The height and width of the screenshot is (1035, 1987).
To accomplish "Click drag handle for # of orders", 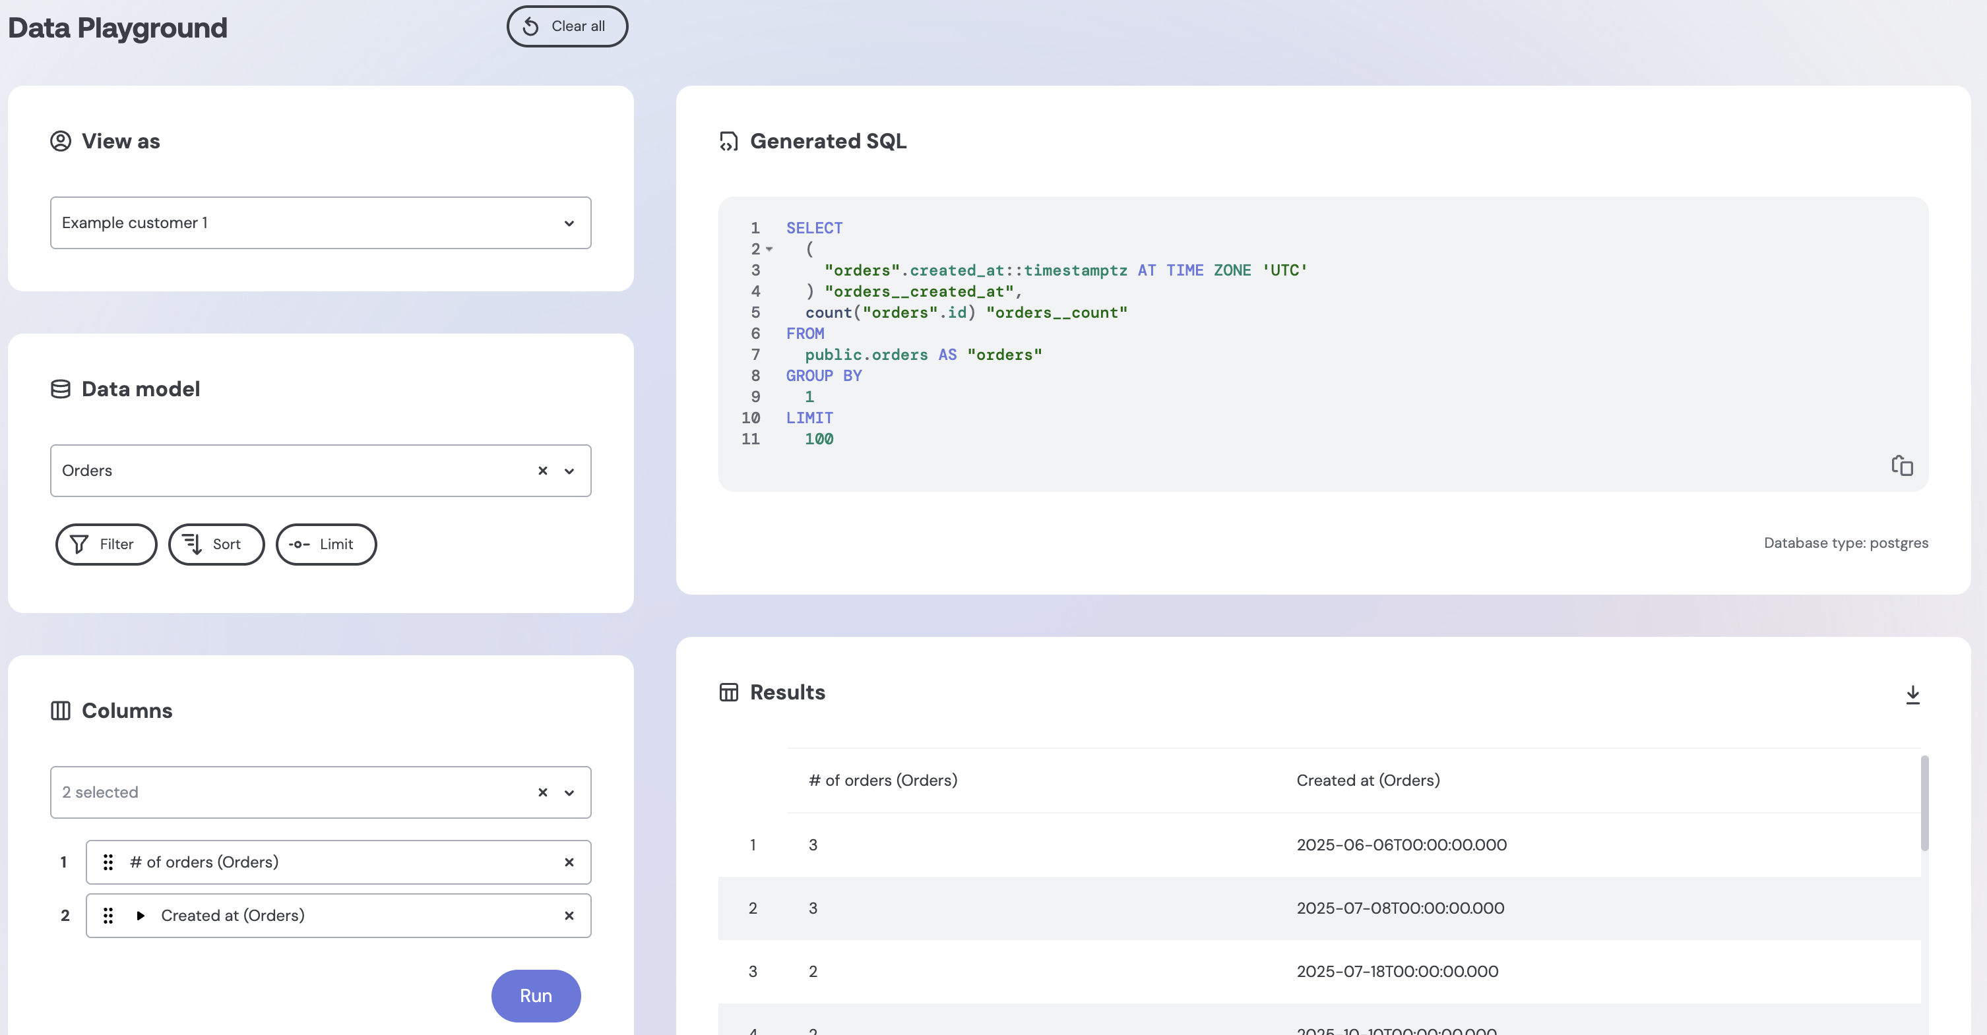I will [x=108, y=862].
